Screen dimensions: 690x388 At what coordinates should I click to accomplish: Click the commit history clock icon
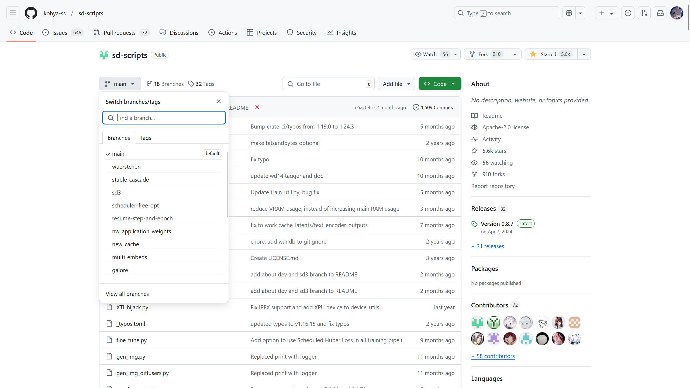tap(416, 107)
